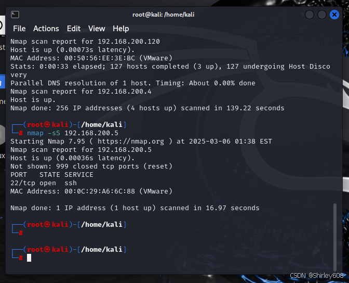Click 'Nmap scan report for 192.168.200.120' line

[85, 42]
